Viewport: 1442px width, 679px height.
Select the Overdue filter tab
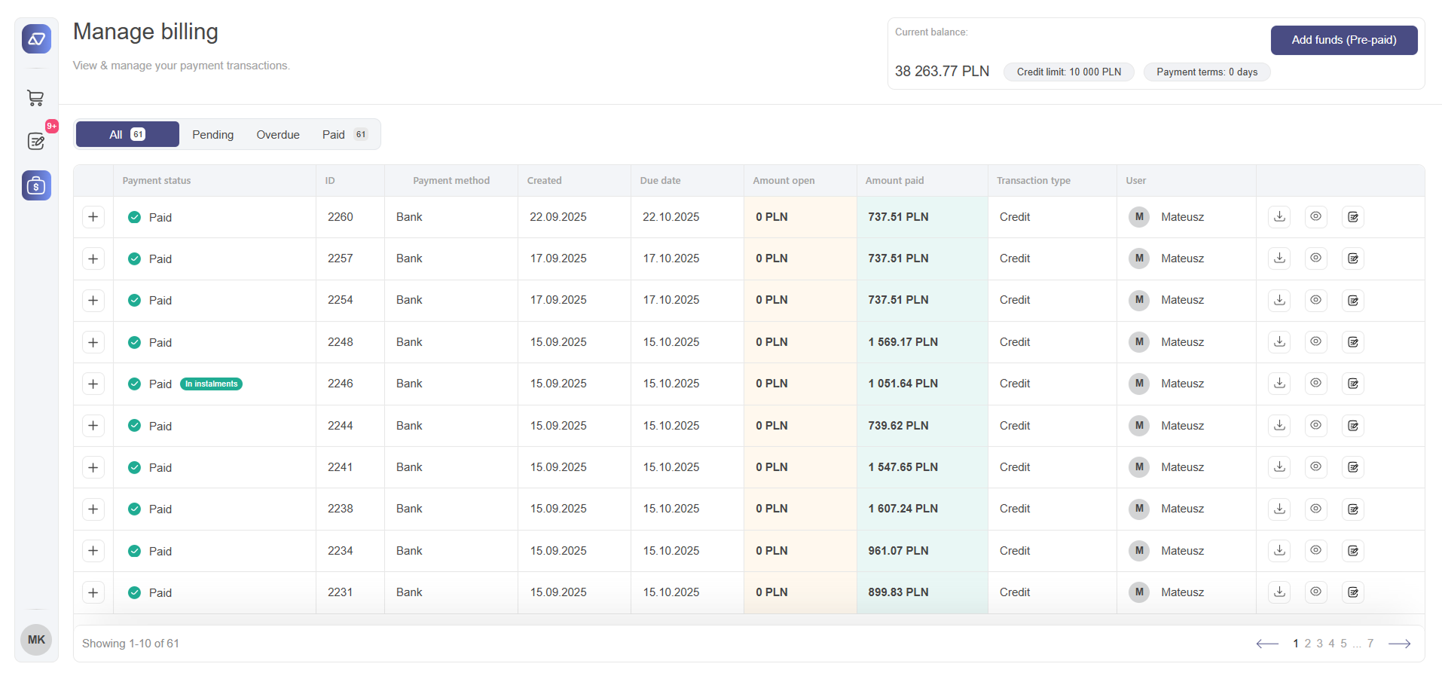(277, 135)
